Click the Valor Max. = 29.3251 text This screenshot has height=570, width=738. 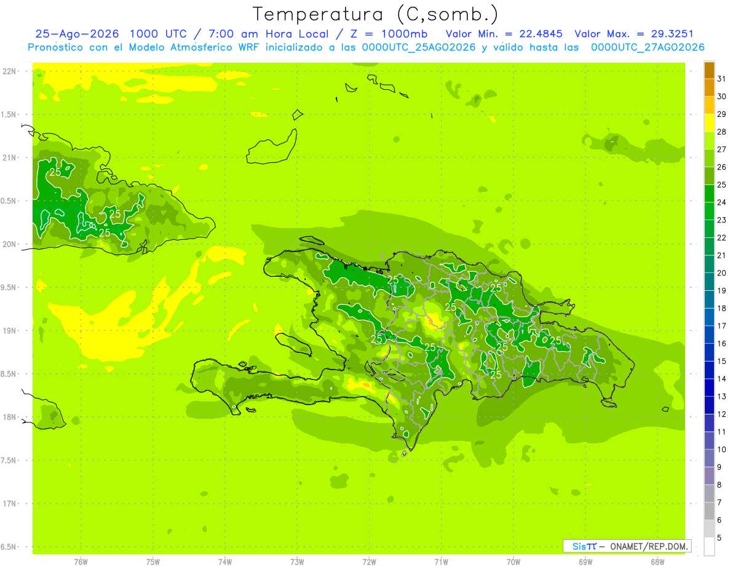634,34
